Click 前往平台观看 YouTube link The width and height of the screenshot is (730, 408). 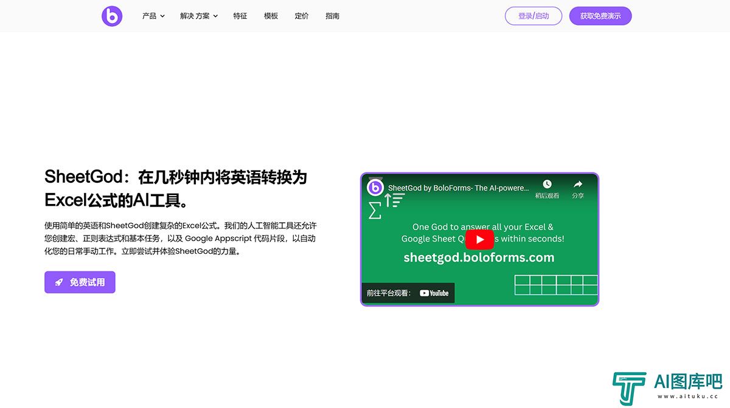tap(408, 293)
